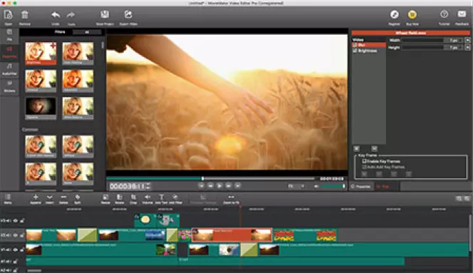The width and height of the screenshot is (473, 273).
Task: Click the Export Video icon
Action: point(128,14)
